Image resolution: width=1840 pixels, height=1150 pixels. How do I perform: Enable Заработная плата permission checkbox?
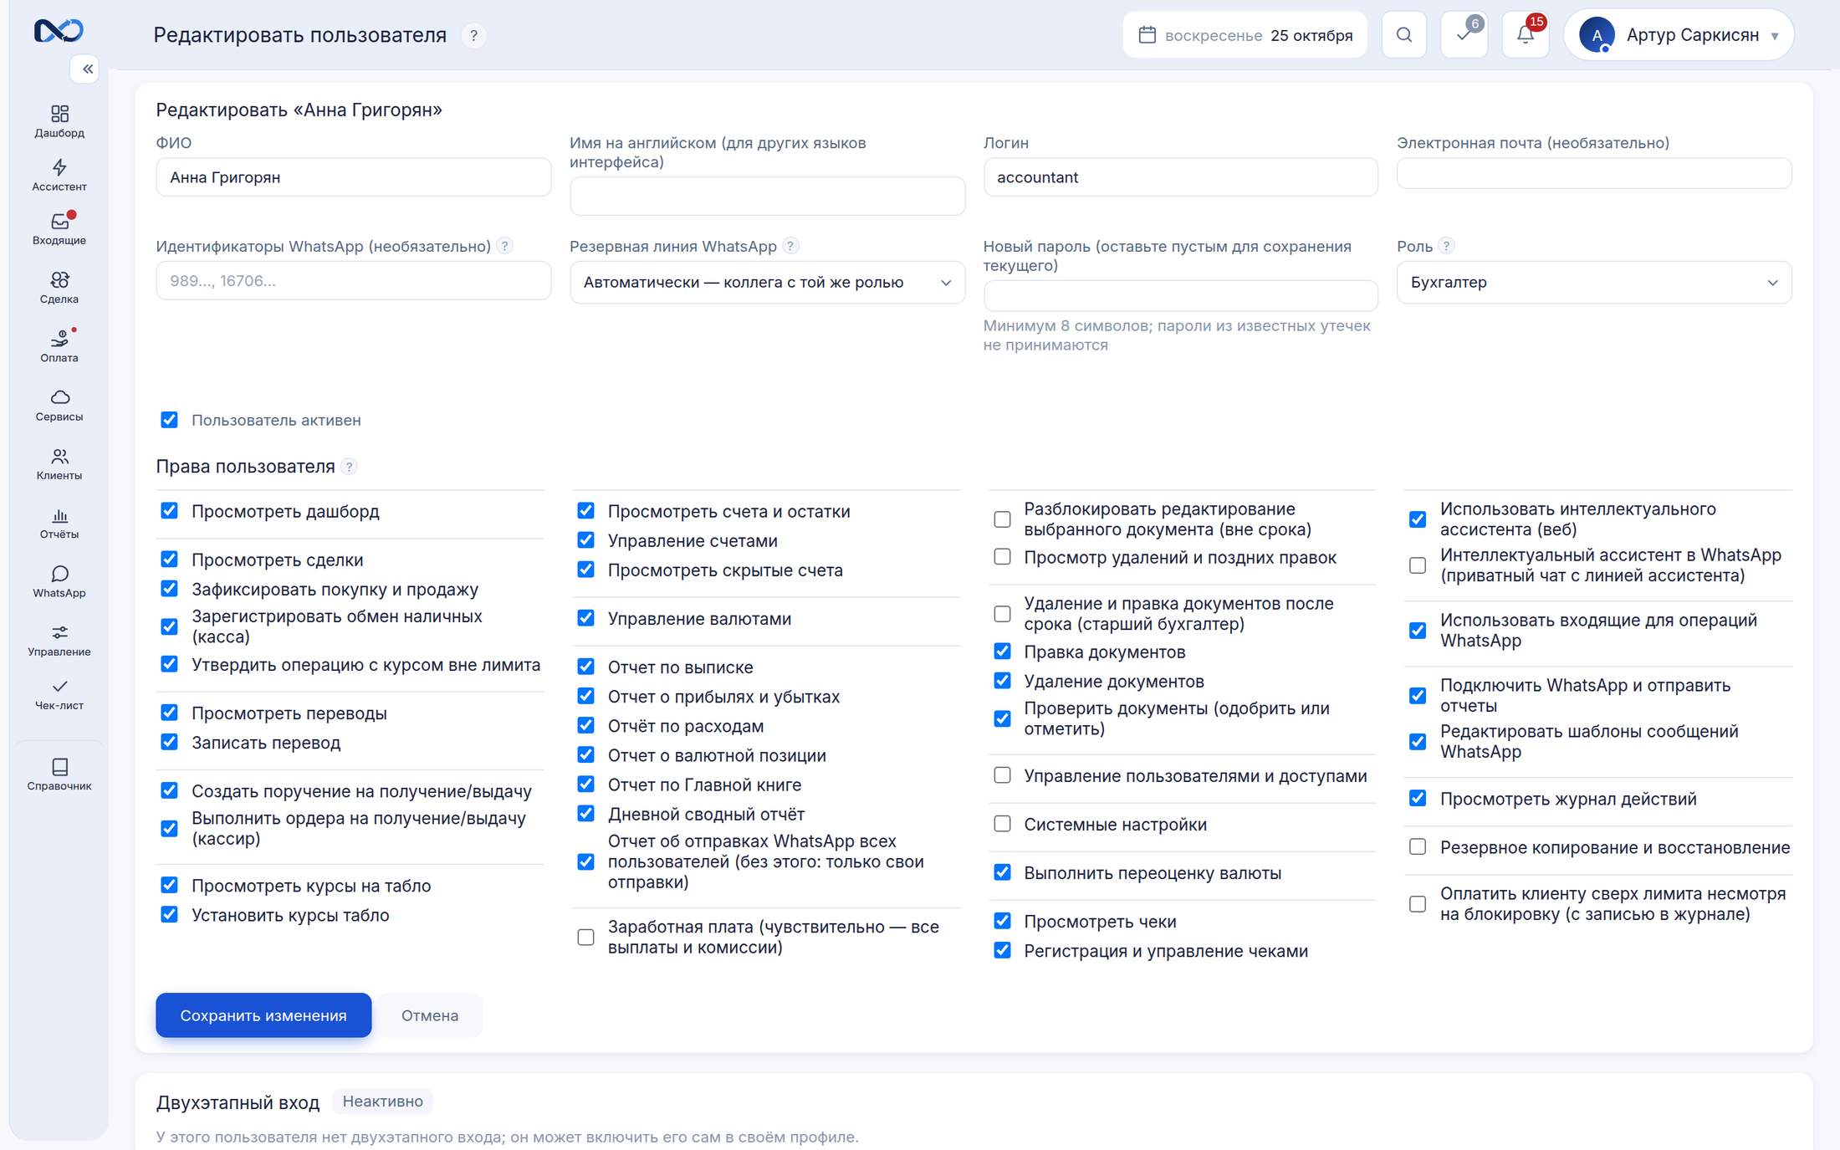585,938
